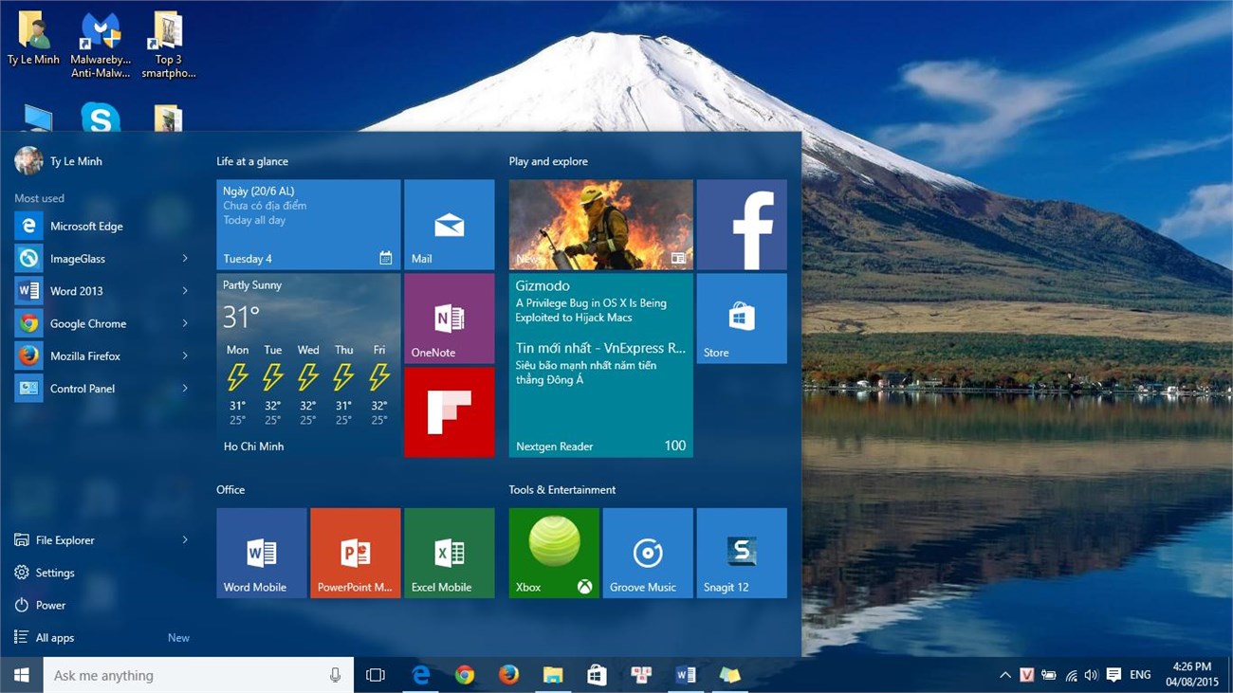
Task: Click the Control Panel icon in Most used
Action: 28,388
